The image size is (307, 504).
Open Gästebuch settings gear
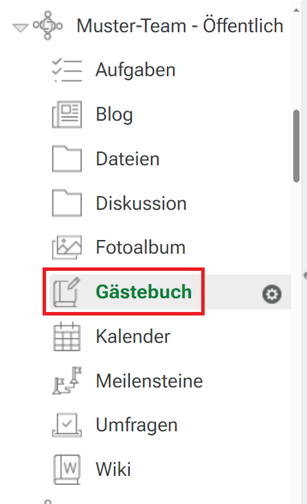click(272, 294)
